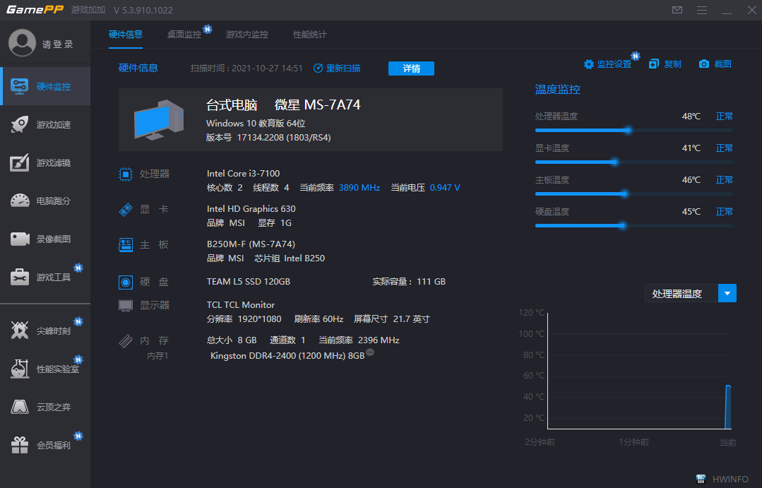Open the 处理器温度 chart dropdown
This screenshot has width=762, height=488.
click(x=690, y=294)
